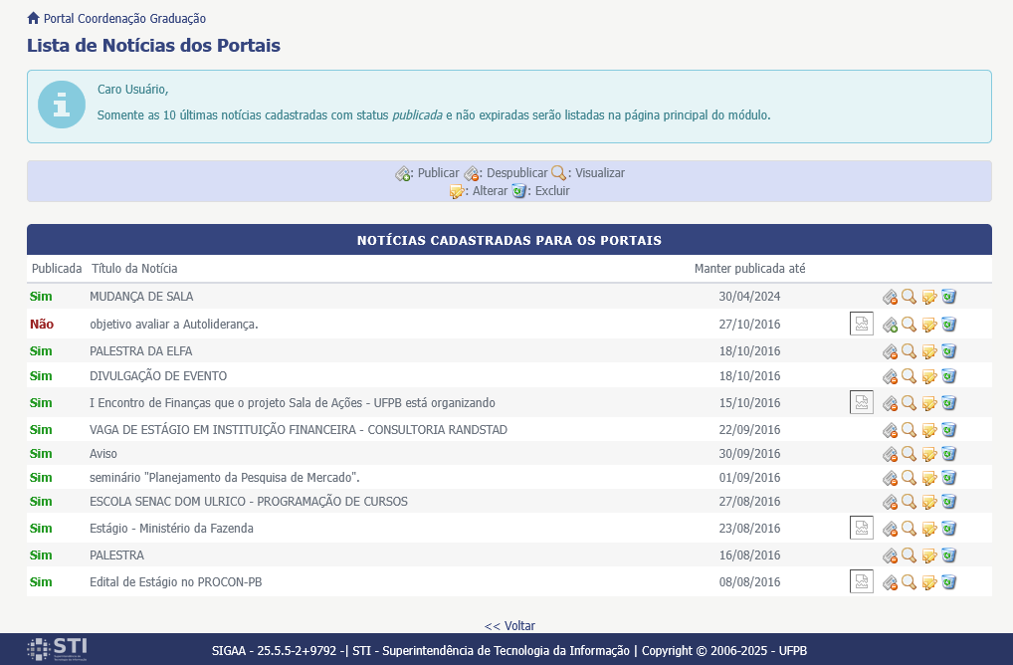View the VAGA DE ESTÁGIO RANDSTAD news
Screen dimensions: 1013x665
click(x=909, y=430)
